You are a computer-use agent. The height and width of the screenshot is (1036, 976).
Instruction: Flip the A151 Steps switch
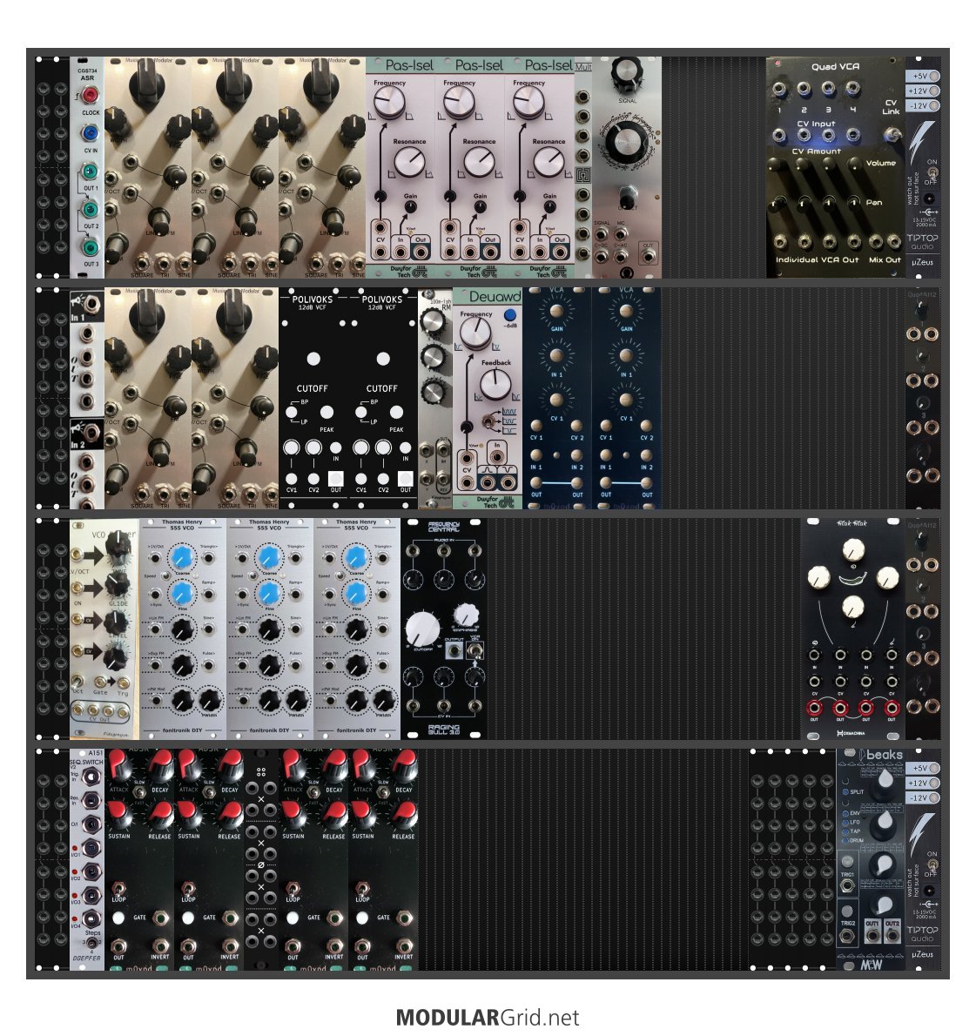coord(91,944)
